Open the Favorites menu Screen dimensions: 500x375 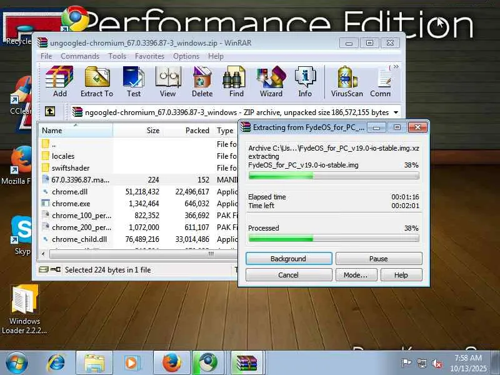pos(149,56)
